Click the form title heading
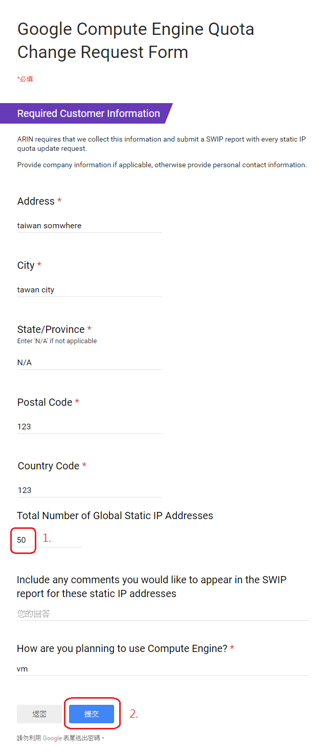The height and width of the screenshot is (752, 329). tap(136, 41)
